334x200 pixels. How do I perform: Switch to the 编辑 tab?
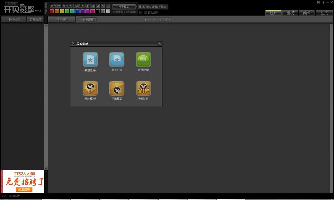coord(307,13)
